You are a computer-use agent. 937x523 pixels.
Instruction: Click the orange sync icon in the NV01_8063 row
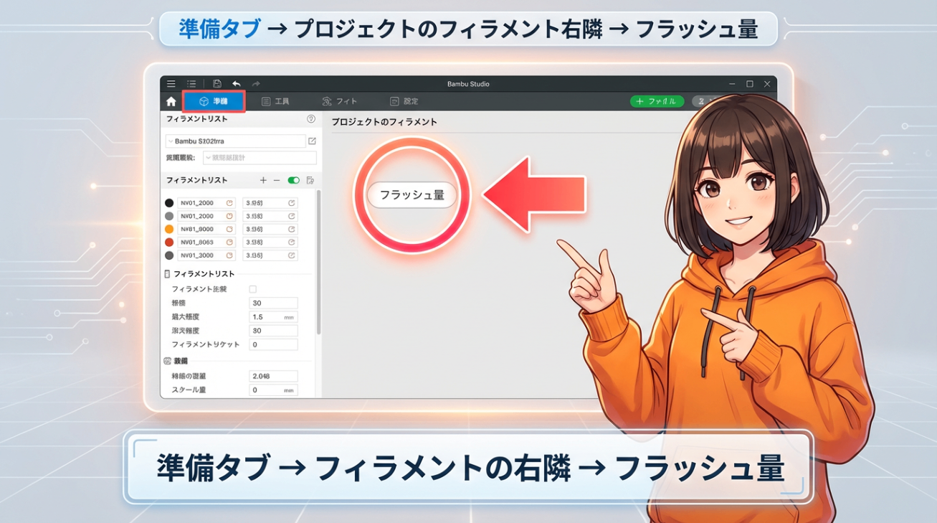[x=229, y=242]
